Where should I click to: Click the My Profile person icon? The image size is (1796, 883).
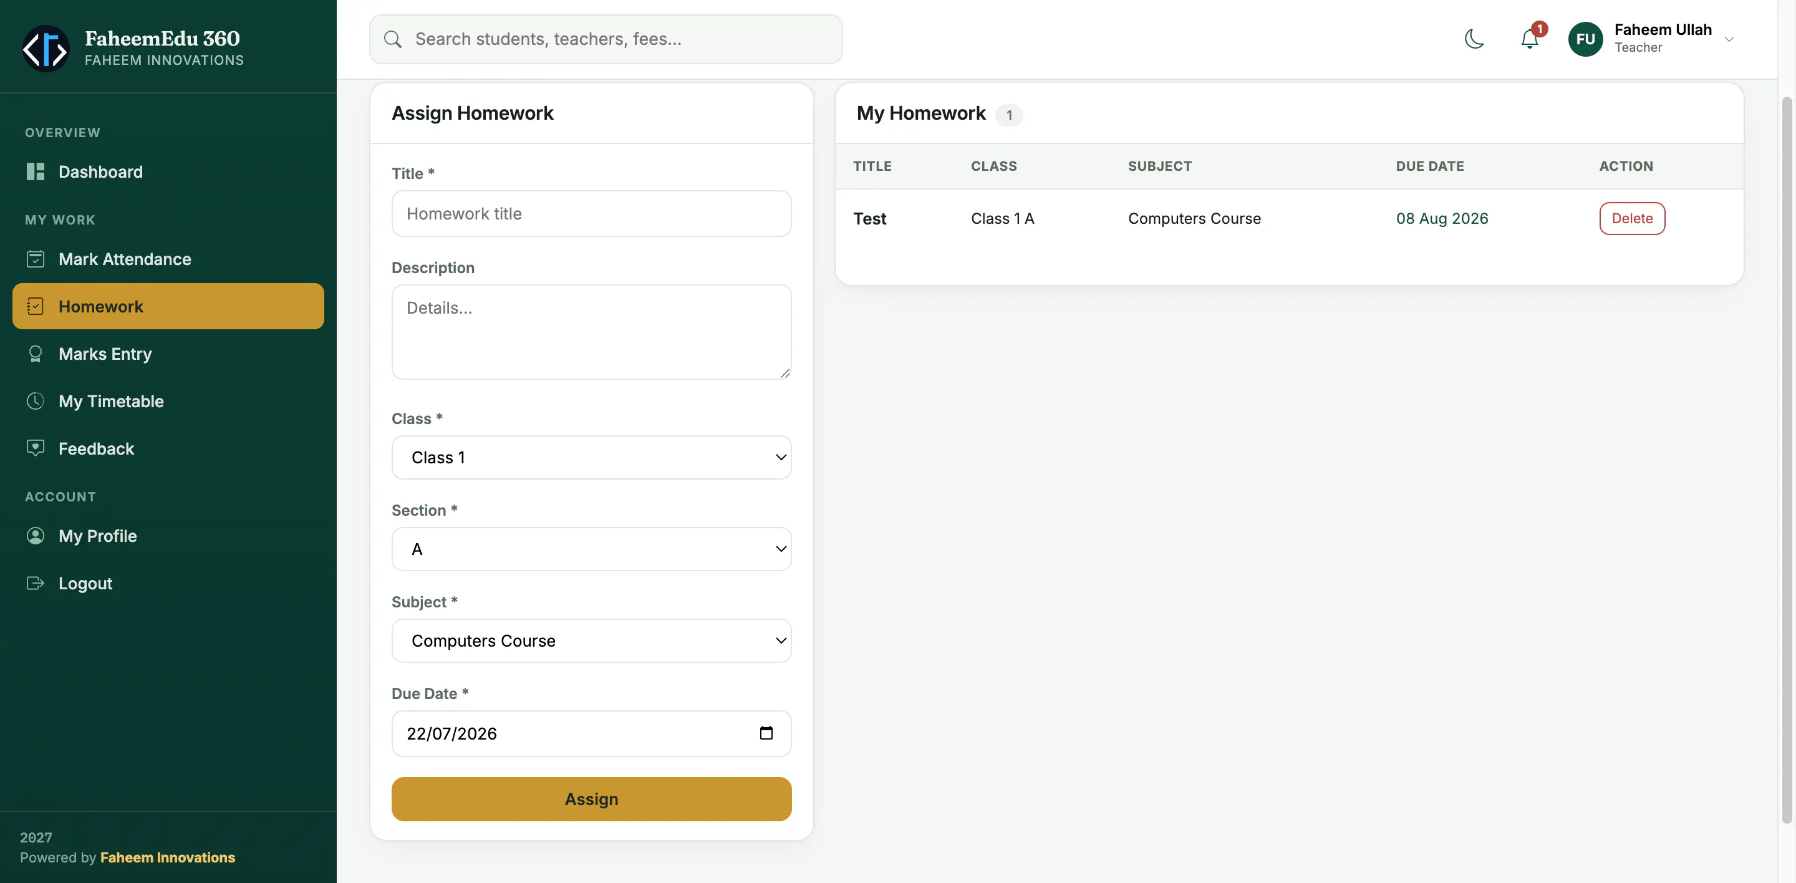36,535
